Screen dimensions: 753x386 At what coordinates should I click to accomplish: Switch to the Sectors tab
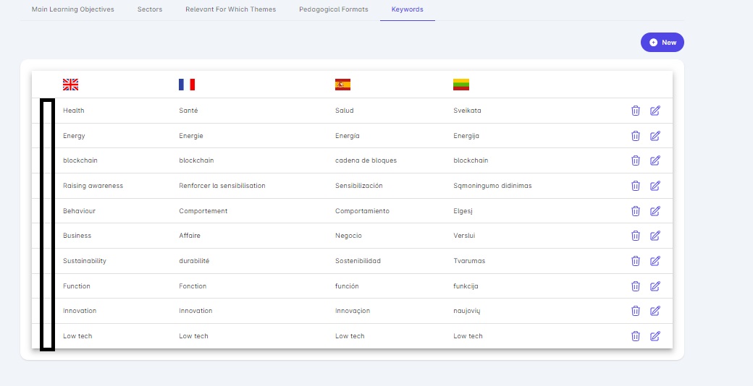pos(150,9)
